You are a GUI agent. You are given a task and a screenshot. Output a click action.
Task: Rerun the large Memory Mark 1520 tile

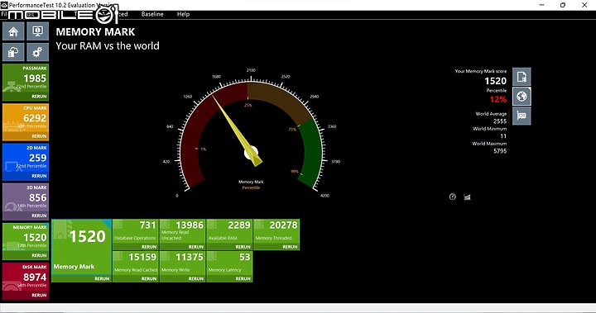(x=102, y=279)
